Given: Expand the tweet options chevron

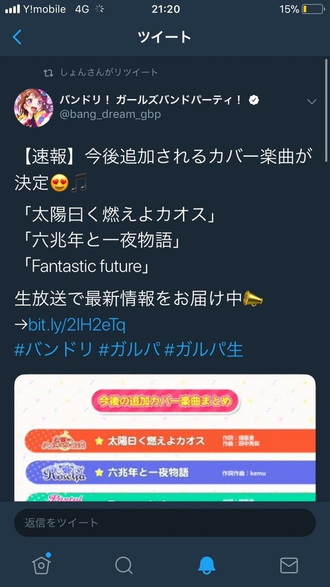Looking at the screenshot, I should point(311,102).
